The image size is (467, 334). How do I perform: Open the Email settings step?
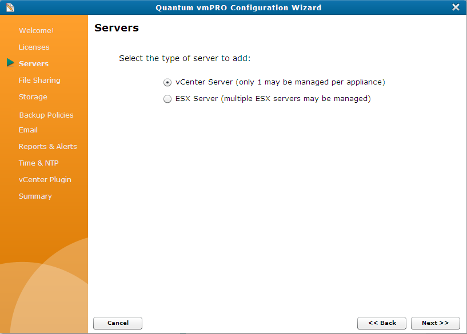tap(28, 130)
